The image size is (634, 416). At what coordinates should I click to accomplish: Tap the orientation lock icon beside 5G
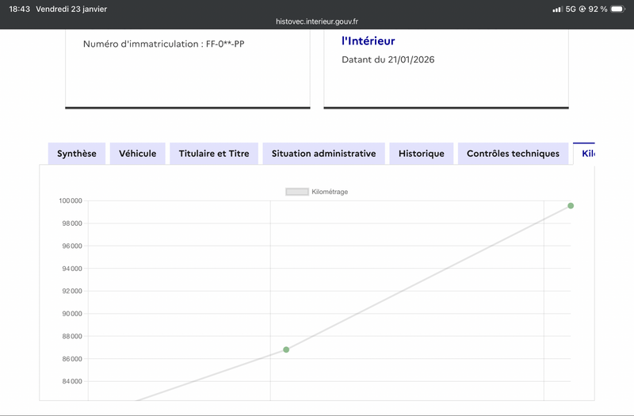582,9
